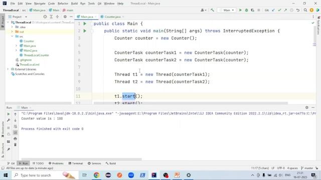Open the Navigate menu
Image resolution: width=321 pixels, height=180 pixels.
tap(40, 3)
